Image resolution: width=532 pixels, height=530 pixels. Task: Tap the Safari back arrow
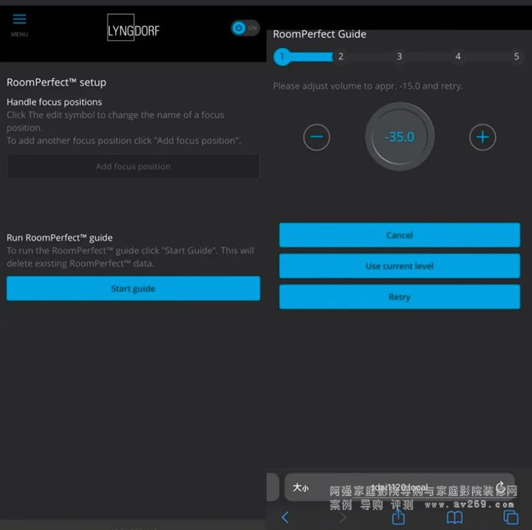point(285,517)
